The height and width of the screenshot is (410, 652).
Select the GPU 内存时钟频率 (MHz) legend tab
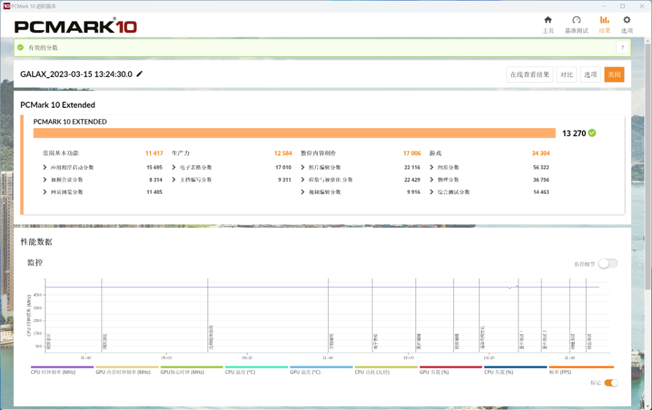[x=128, y=371]
